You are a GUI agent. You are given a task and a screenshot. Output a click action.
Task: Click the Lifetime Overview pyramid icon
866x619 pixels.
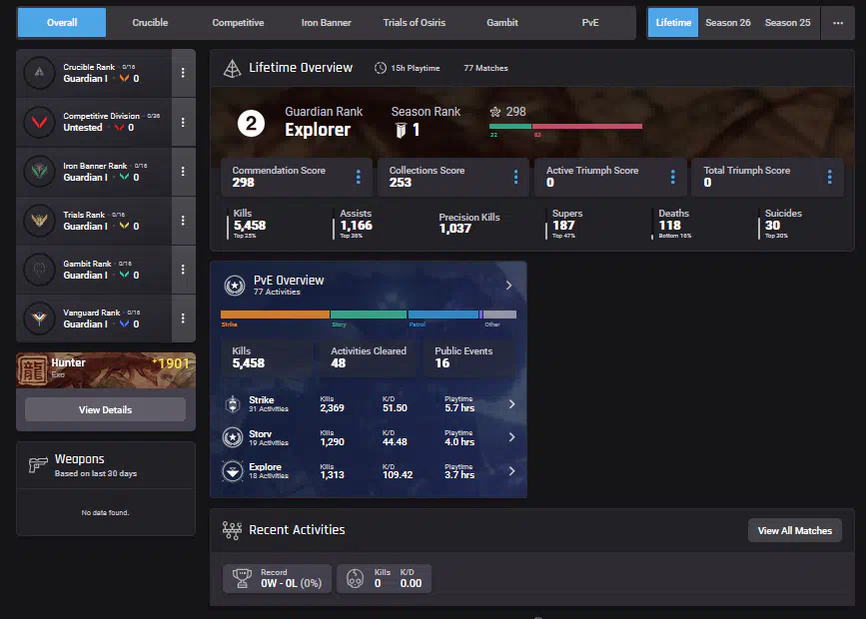pos(232,68)
